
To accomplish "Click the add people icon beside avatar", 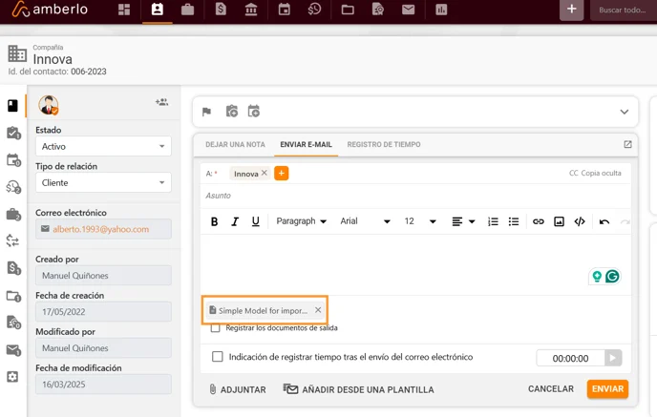I will [161, 102].
